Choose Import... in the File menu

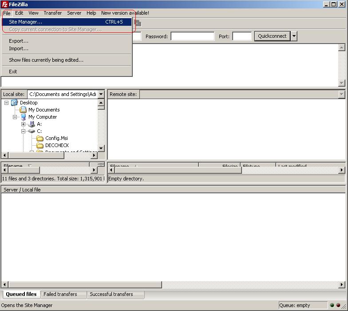(x=67, y=48)
